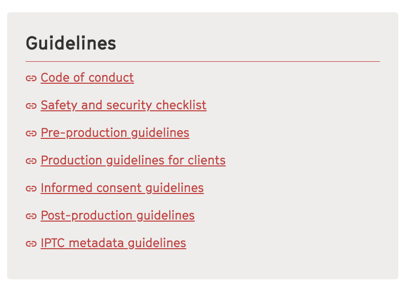Screen dimensions: 407x289
Task: Click the word checklist in the Safety link
Action: coord(181,105)
